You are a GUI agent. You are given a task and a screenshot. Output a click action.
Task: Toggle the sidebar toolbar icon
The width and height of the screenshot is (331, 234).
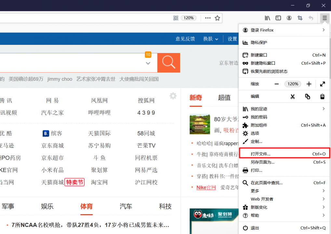278,18
